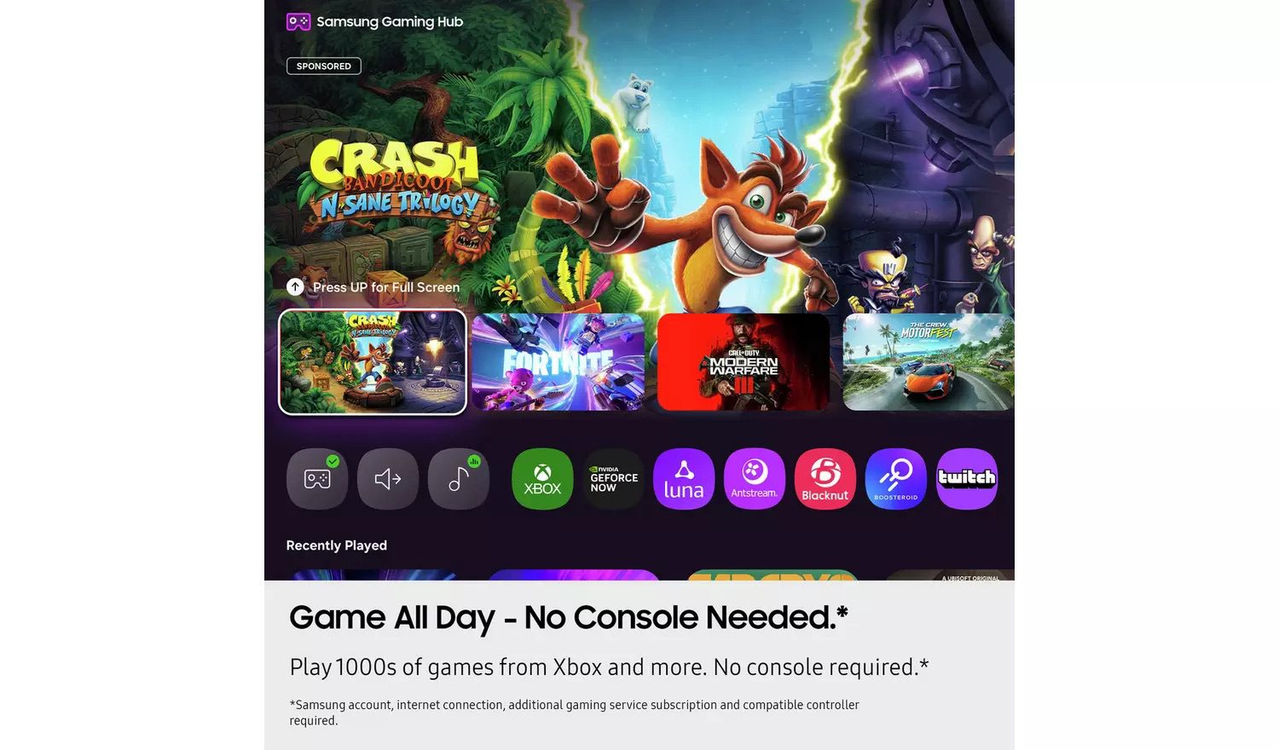Image resolution: width=1279 pixels, height=750 pixels.
Task: Open the Boosteroid app
Action: (x=896, y=479)
